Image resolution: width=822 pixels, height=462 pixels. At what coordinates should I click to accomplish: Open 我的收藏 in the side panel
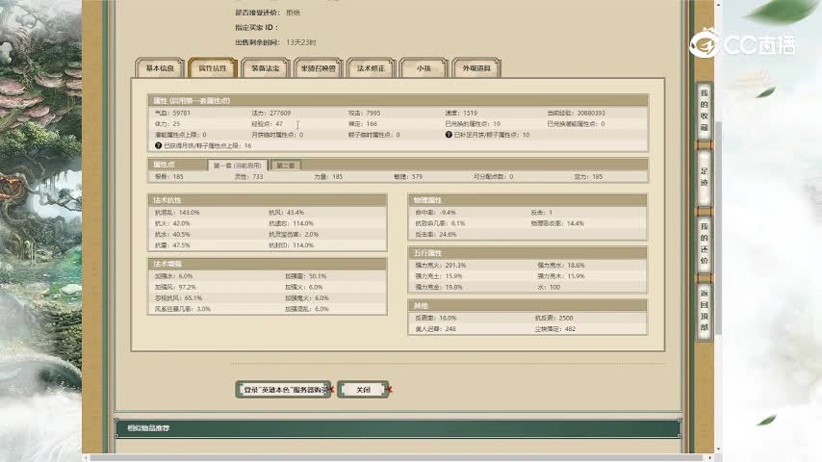[704, 110]
